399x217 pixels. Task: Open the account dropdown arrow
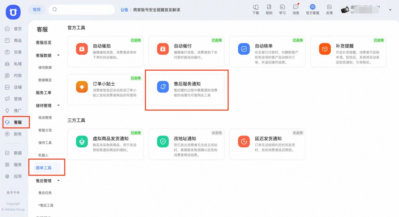coord(390,10)
